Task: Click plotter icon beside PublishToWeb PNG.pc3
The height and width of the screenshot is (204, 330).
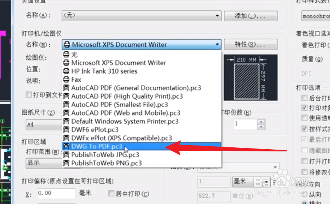Action: (66, 163)
